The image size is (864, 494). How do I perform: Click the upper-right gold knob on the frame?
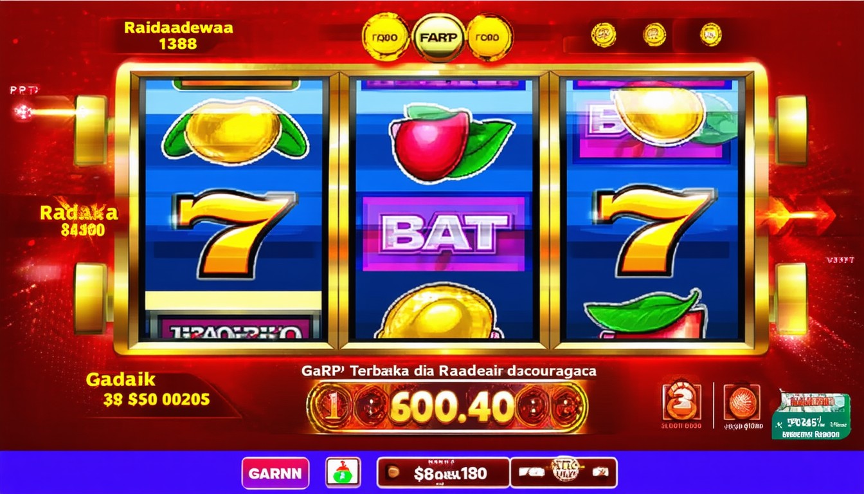791,131
